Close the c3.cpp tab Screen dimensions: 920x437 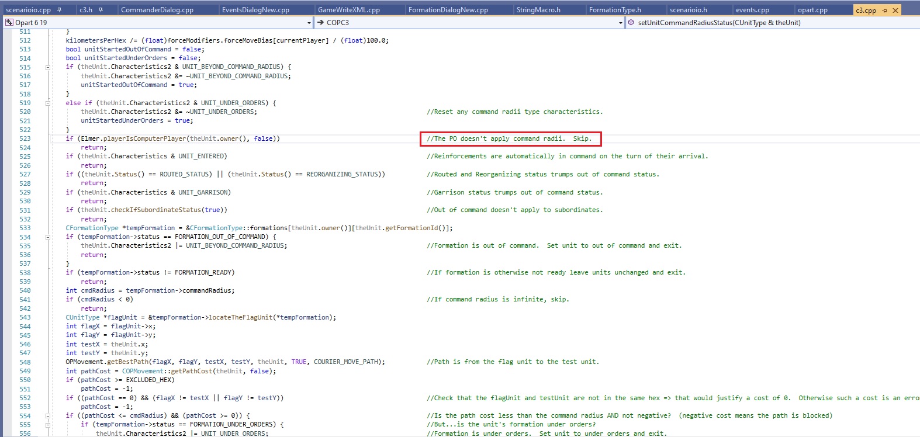coord(895,10)
